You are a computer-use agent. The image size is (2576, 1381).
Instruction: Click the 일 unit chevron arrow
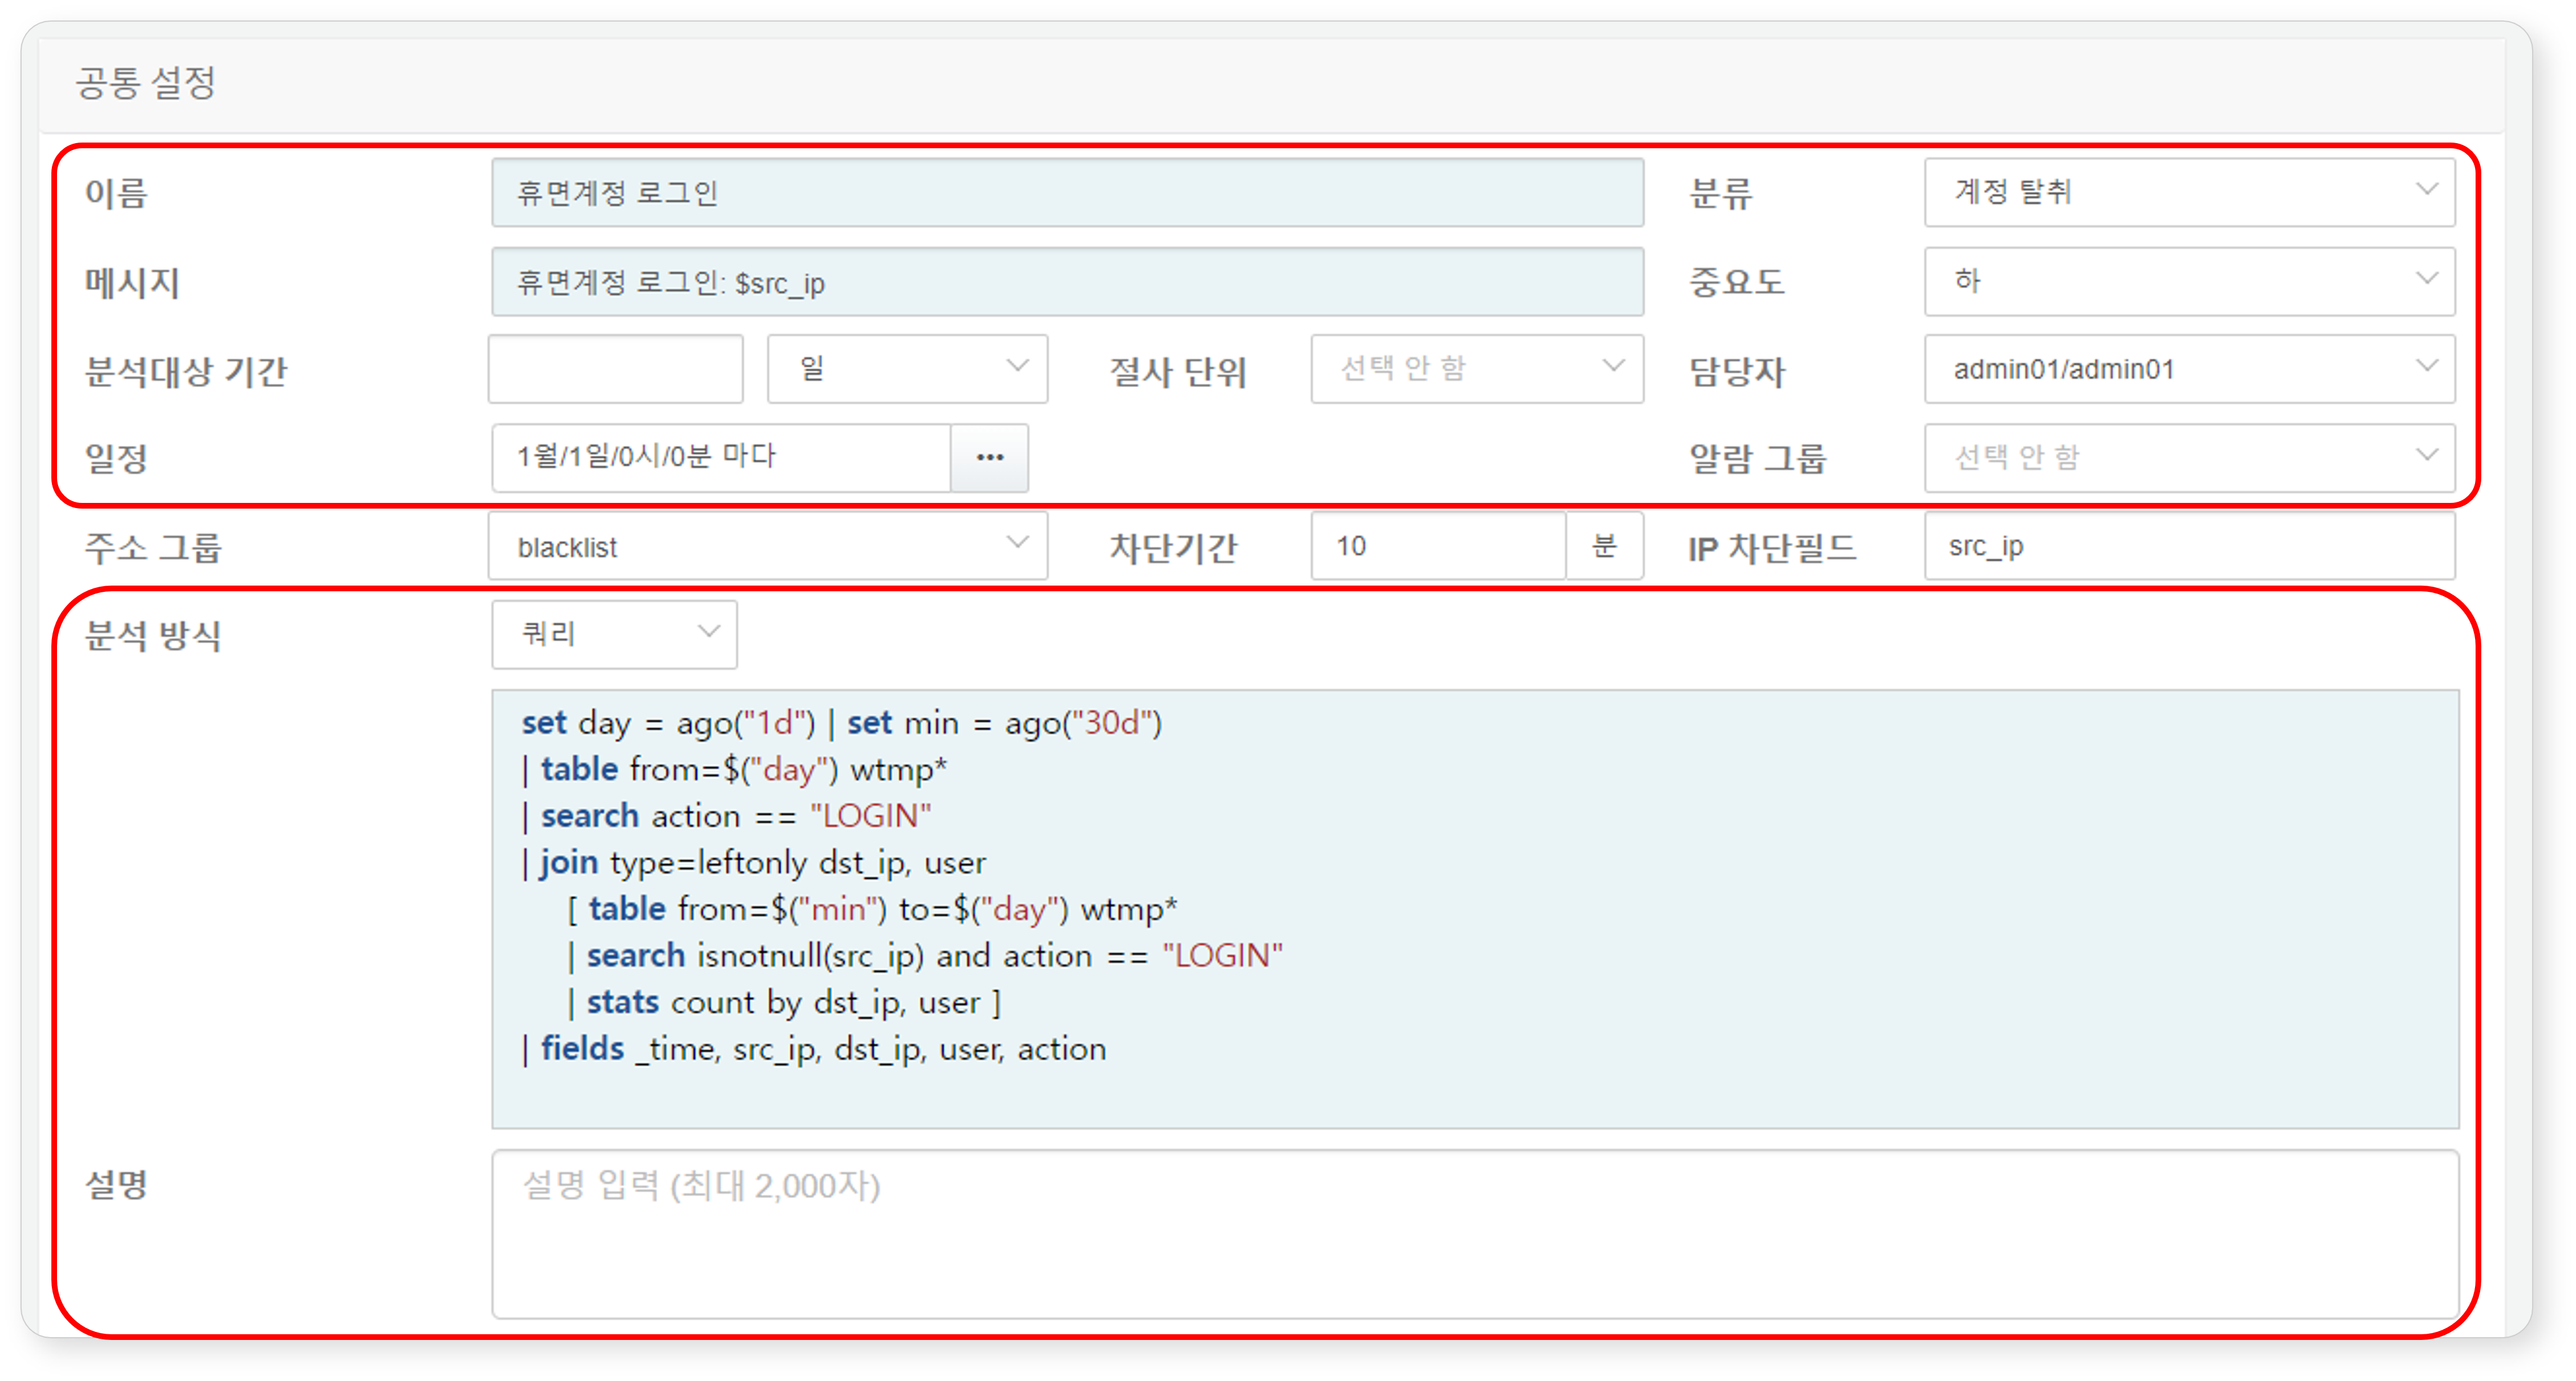1017,365
